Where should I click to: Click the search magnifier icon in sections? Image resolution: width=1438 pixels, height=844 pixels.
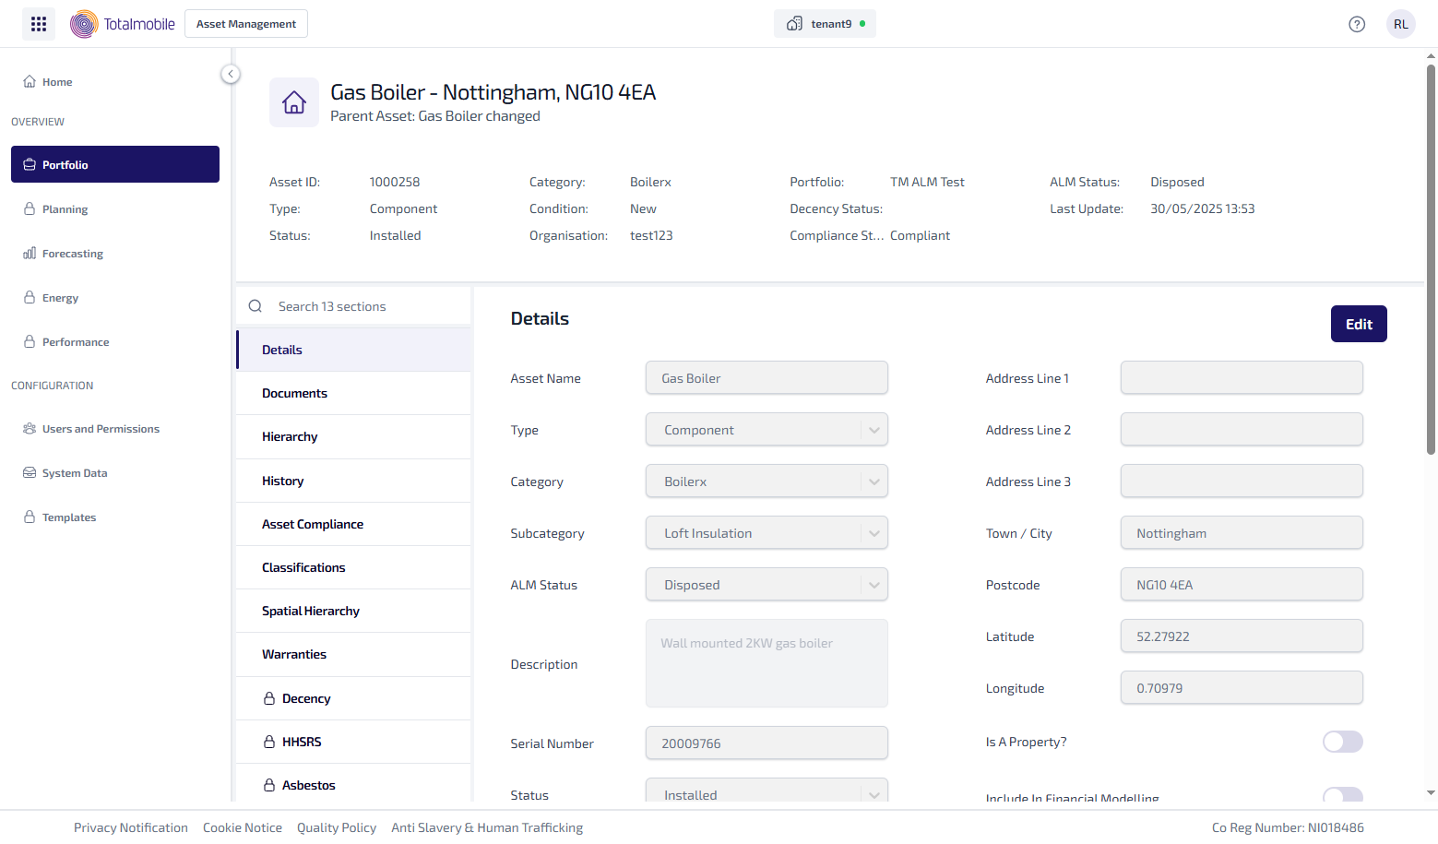click(256, 306)
